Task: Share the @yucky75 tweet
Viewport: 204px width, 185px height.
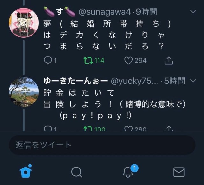Action: click(x=169, y=129)
